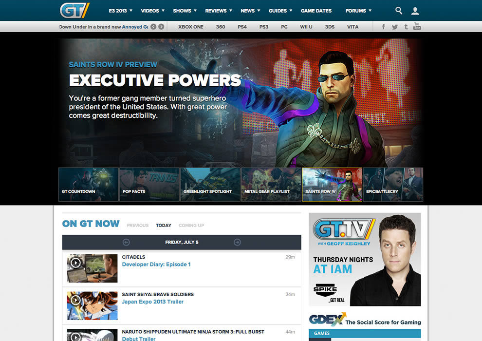Open Japan Expo 2013 Trailer link
Viewport: 482px width, 341px height.
[x=152, y=302]
